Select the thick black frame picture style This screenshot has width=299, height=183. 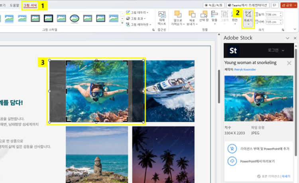(x=49, y=18)
